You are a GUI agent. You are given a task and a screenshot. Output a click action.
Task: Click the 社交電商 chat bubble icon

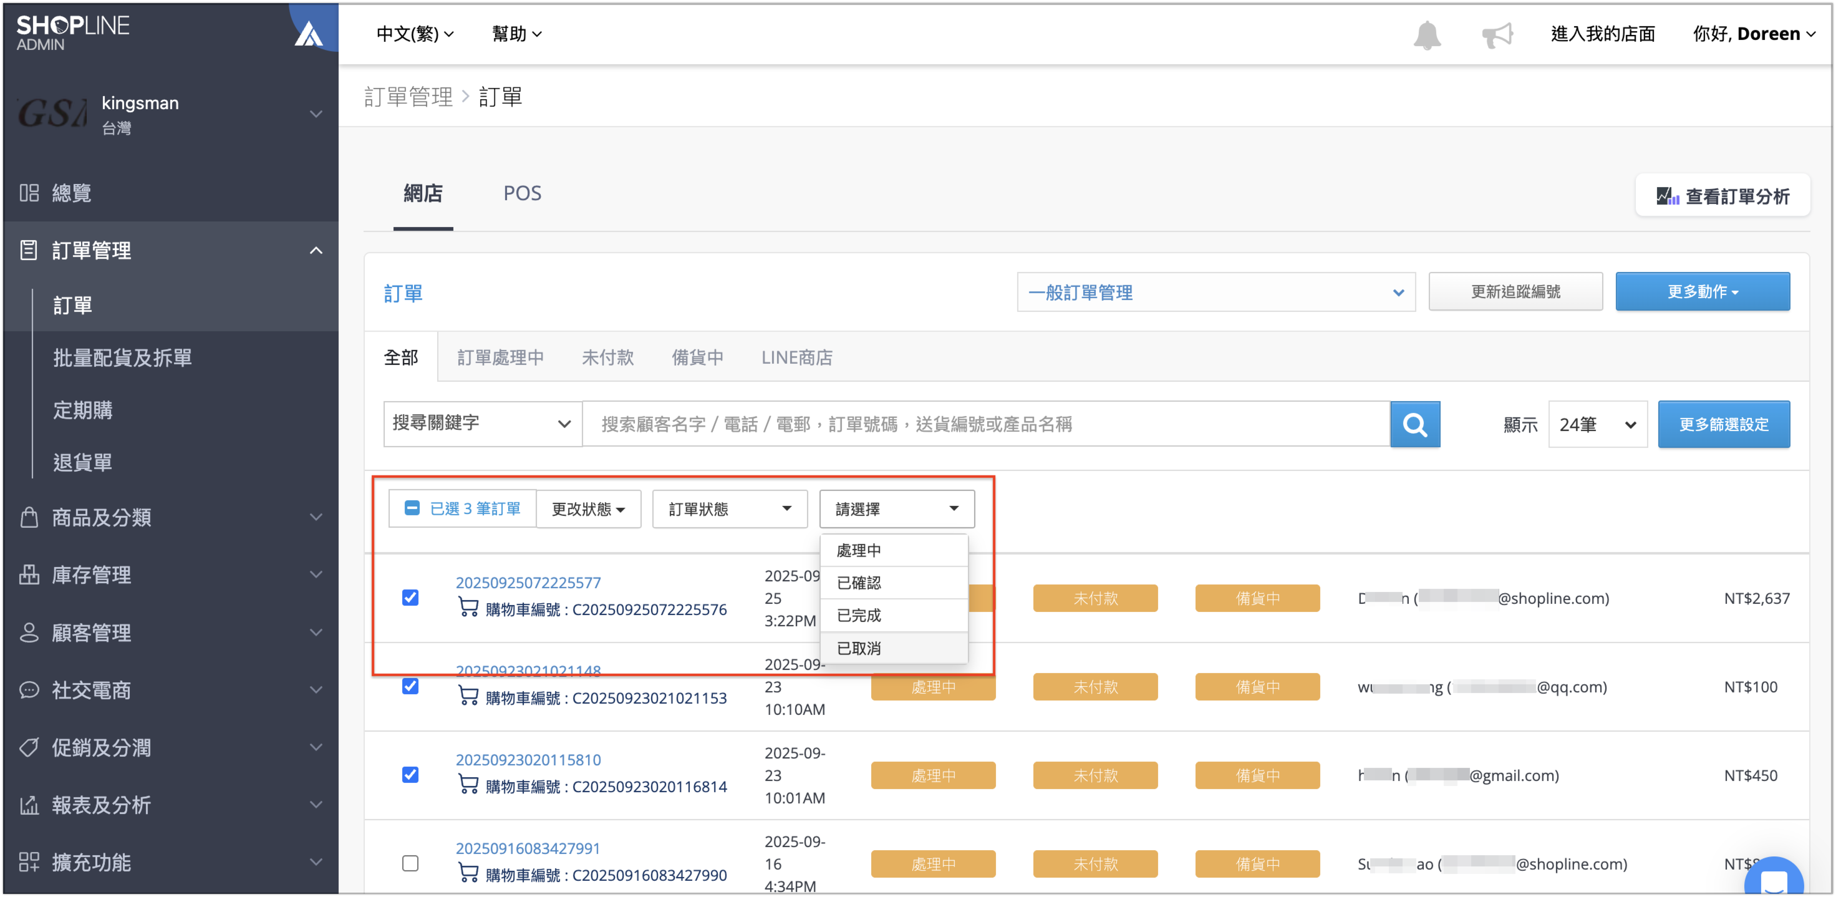29,690
